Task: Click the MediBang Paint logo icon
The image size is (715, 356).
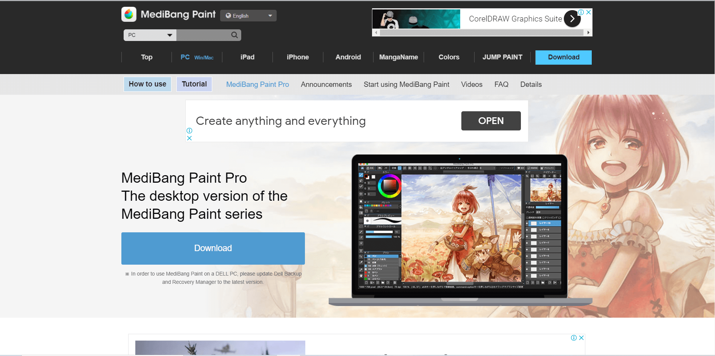Action: click(x=129, y=15)
